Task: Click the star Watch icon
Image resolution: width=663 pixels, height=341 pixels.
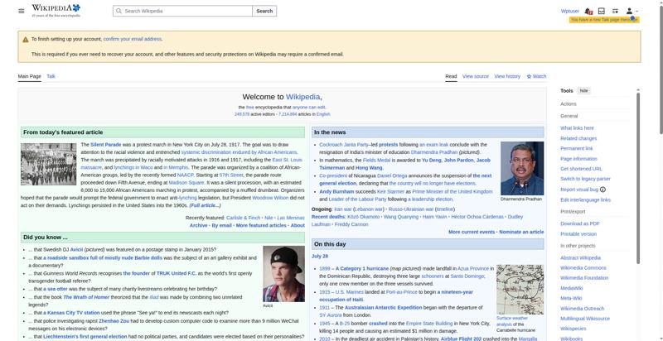Action: pyautogui.click(x=536, y=76)
